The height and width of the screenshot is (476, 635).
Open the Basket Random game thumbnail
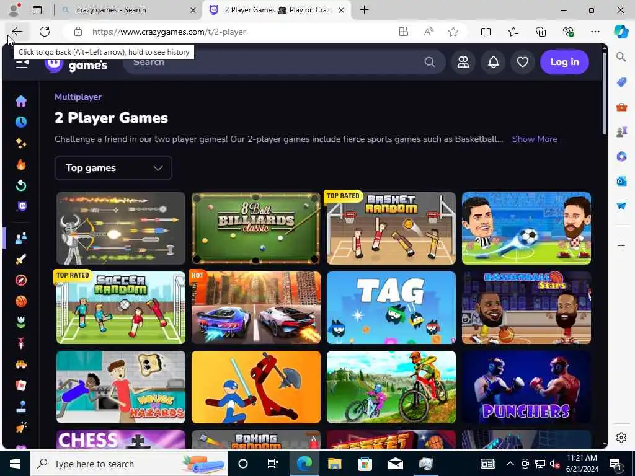point(391,228)
